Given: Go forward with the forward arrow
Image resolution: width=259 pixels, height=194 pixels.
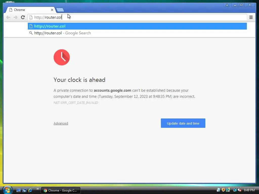Looking at the screenshot, I should 15,17.
